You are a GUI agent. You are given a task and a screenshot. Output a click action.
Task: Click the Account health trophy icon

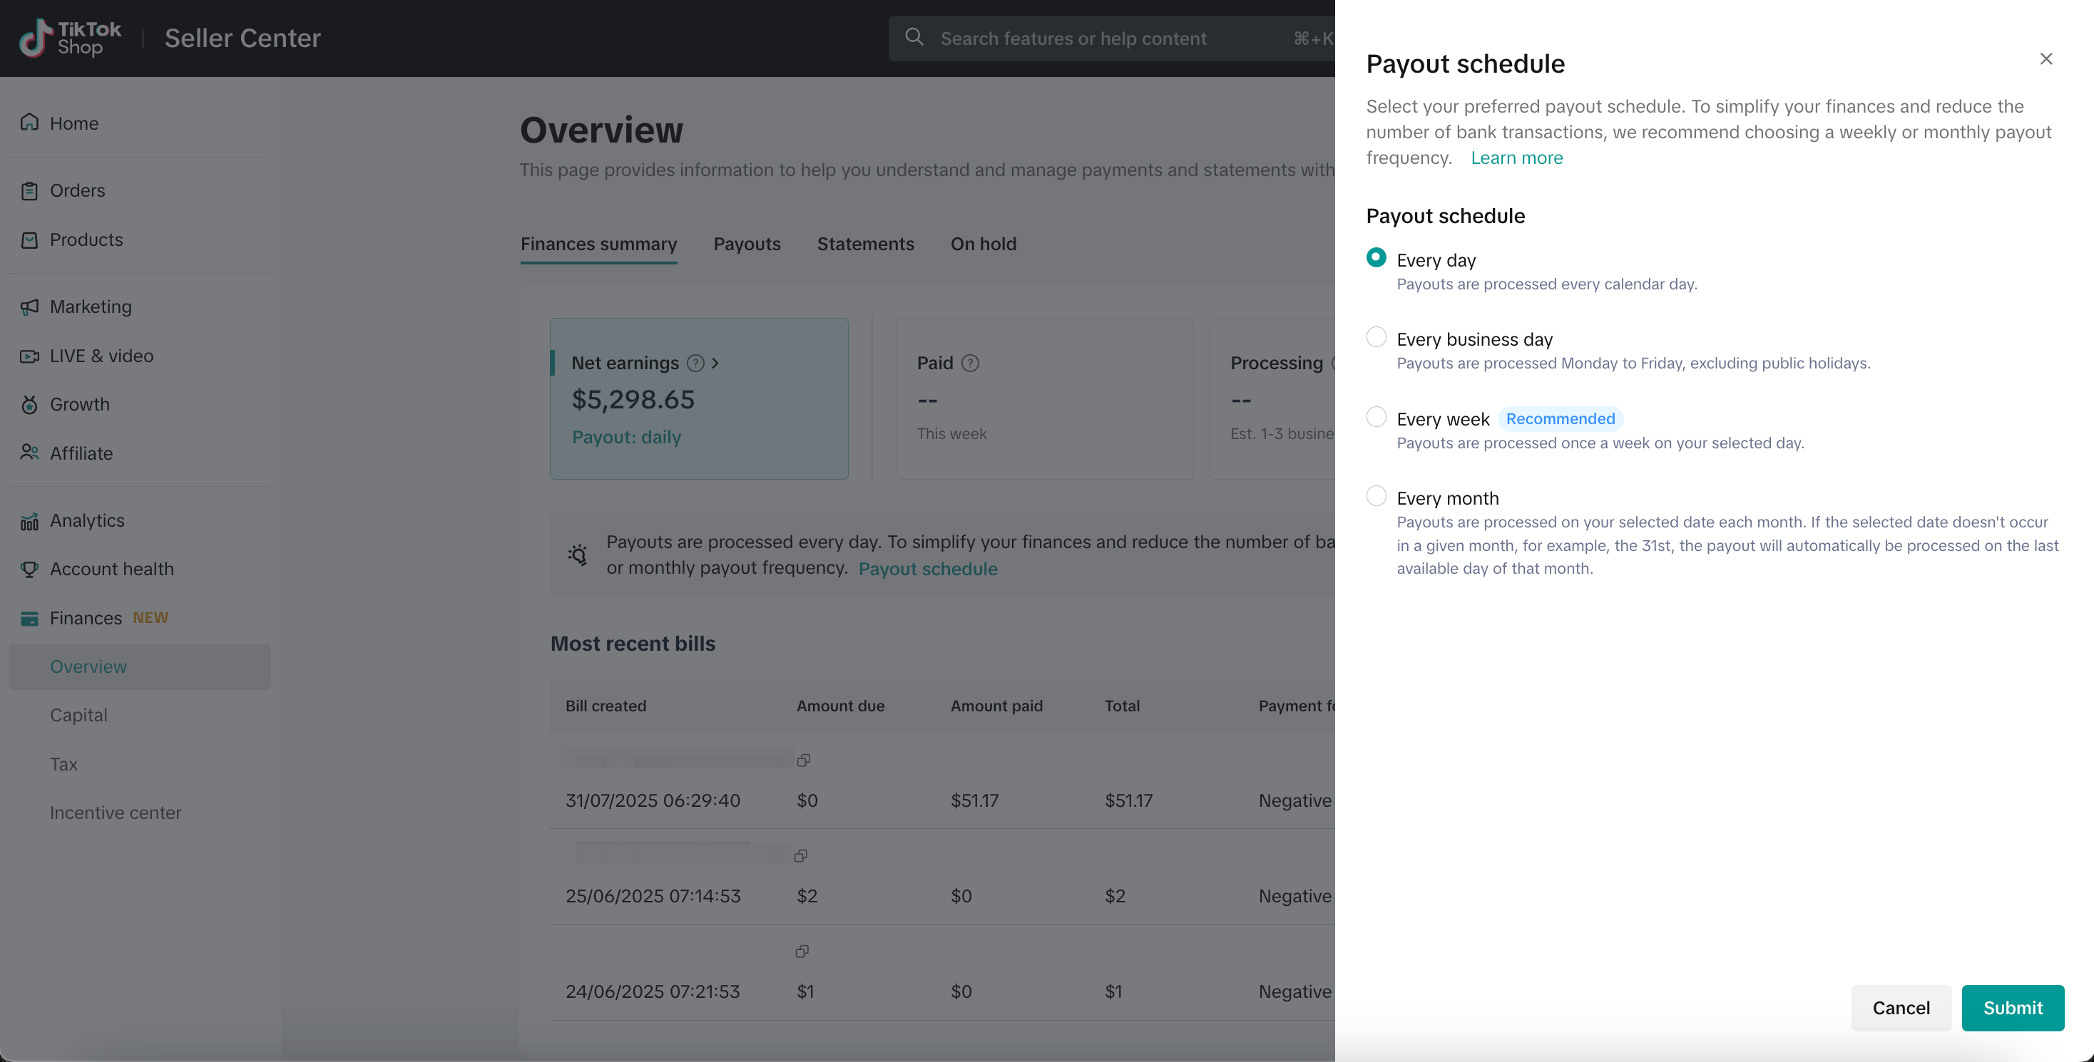click(29, 569)
